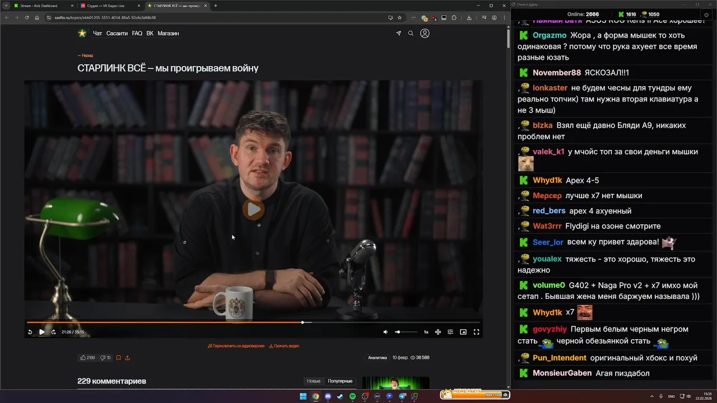The image size is (717, 403).
Task: Open Telegram from the taskbar
Action: tap(402, 396)
